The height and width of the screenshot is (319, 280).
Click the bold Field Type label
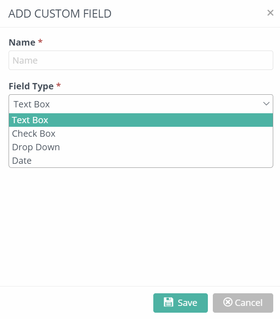[x=31, y=86]
